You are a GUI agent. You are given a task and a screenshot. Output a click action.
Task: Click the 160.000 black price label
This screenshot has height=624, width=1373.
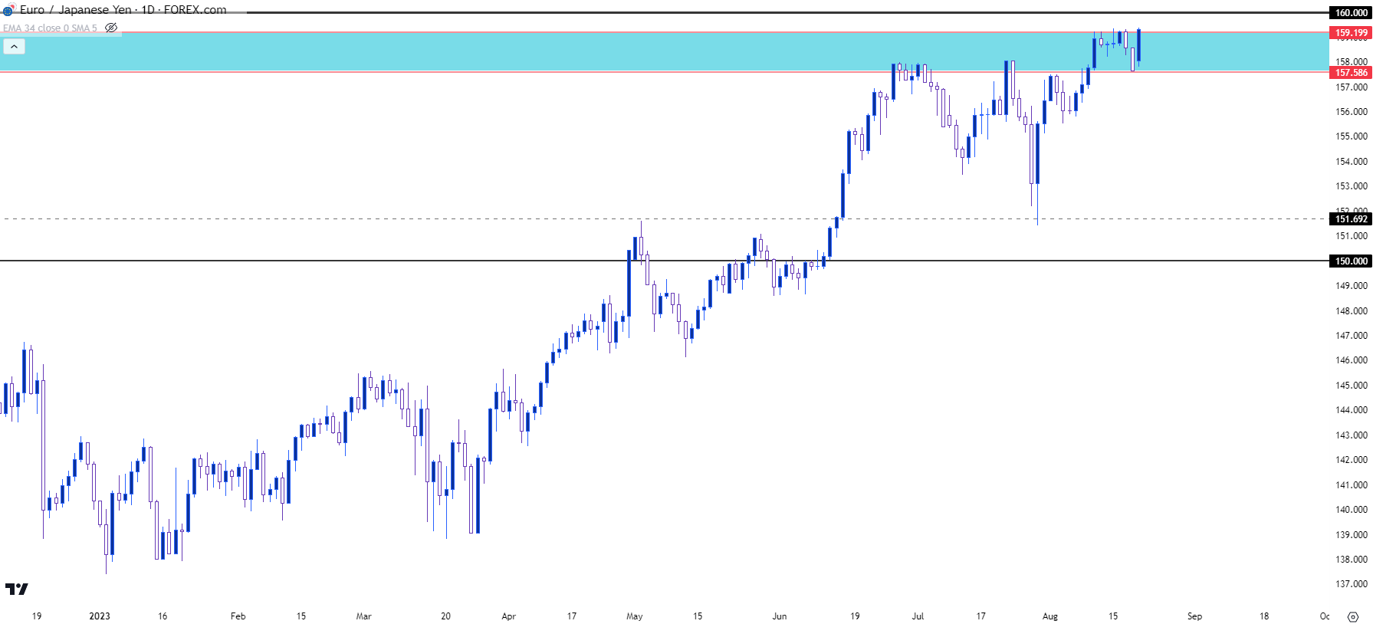1351,13
